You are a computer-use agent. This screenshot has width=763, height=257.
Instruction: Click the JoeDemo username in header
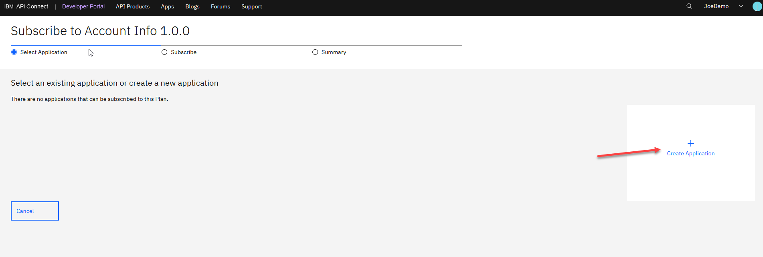click(716, 6)
